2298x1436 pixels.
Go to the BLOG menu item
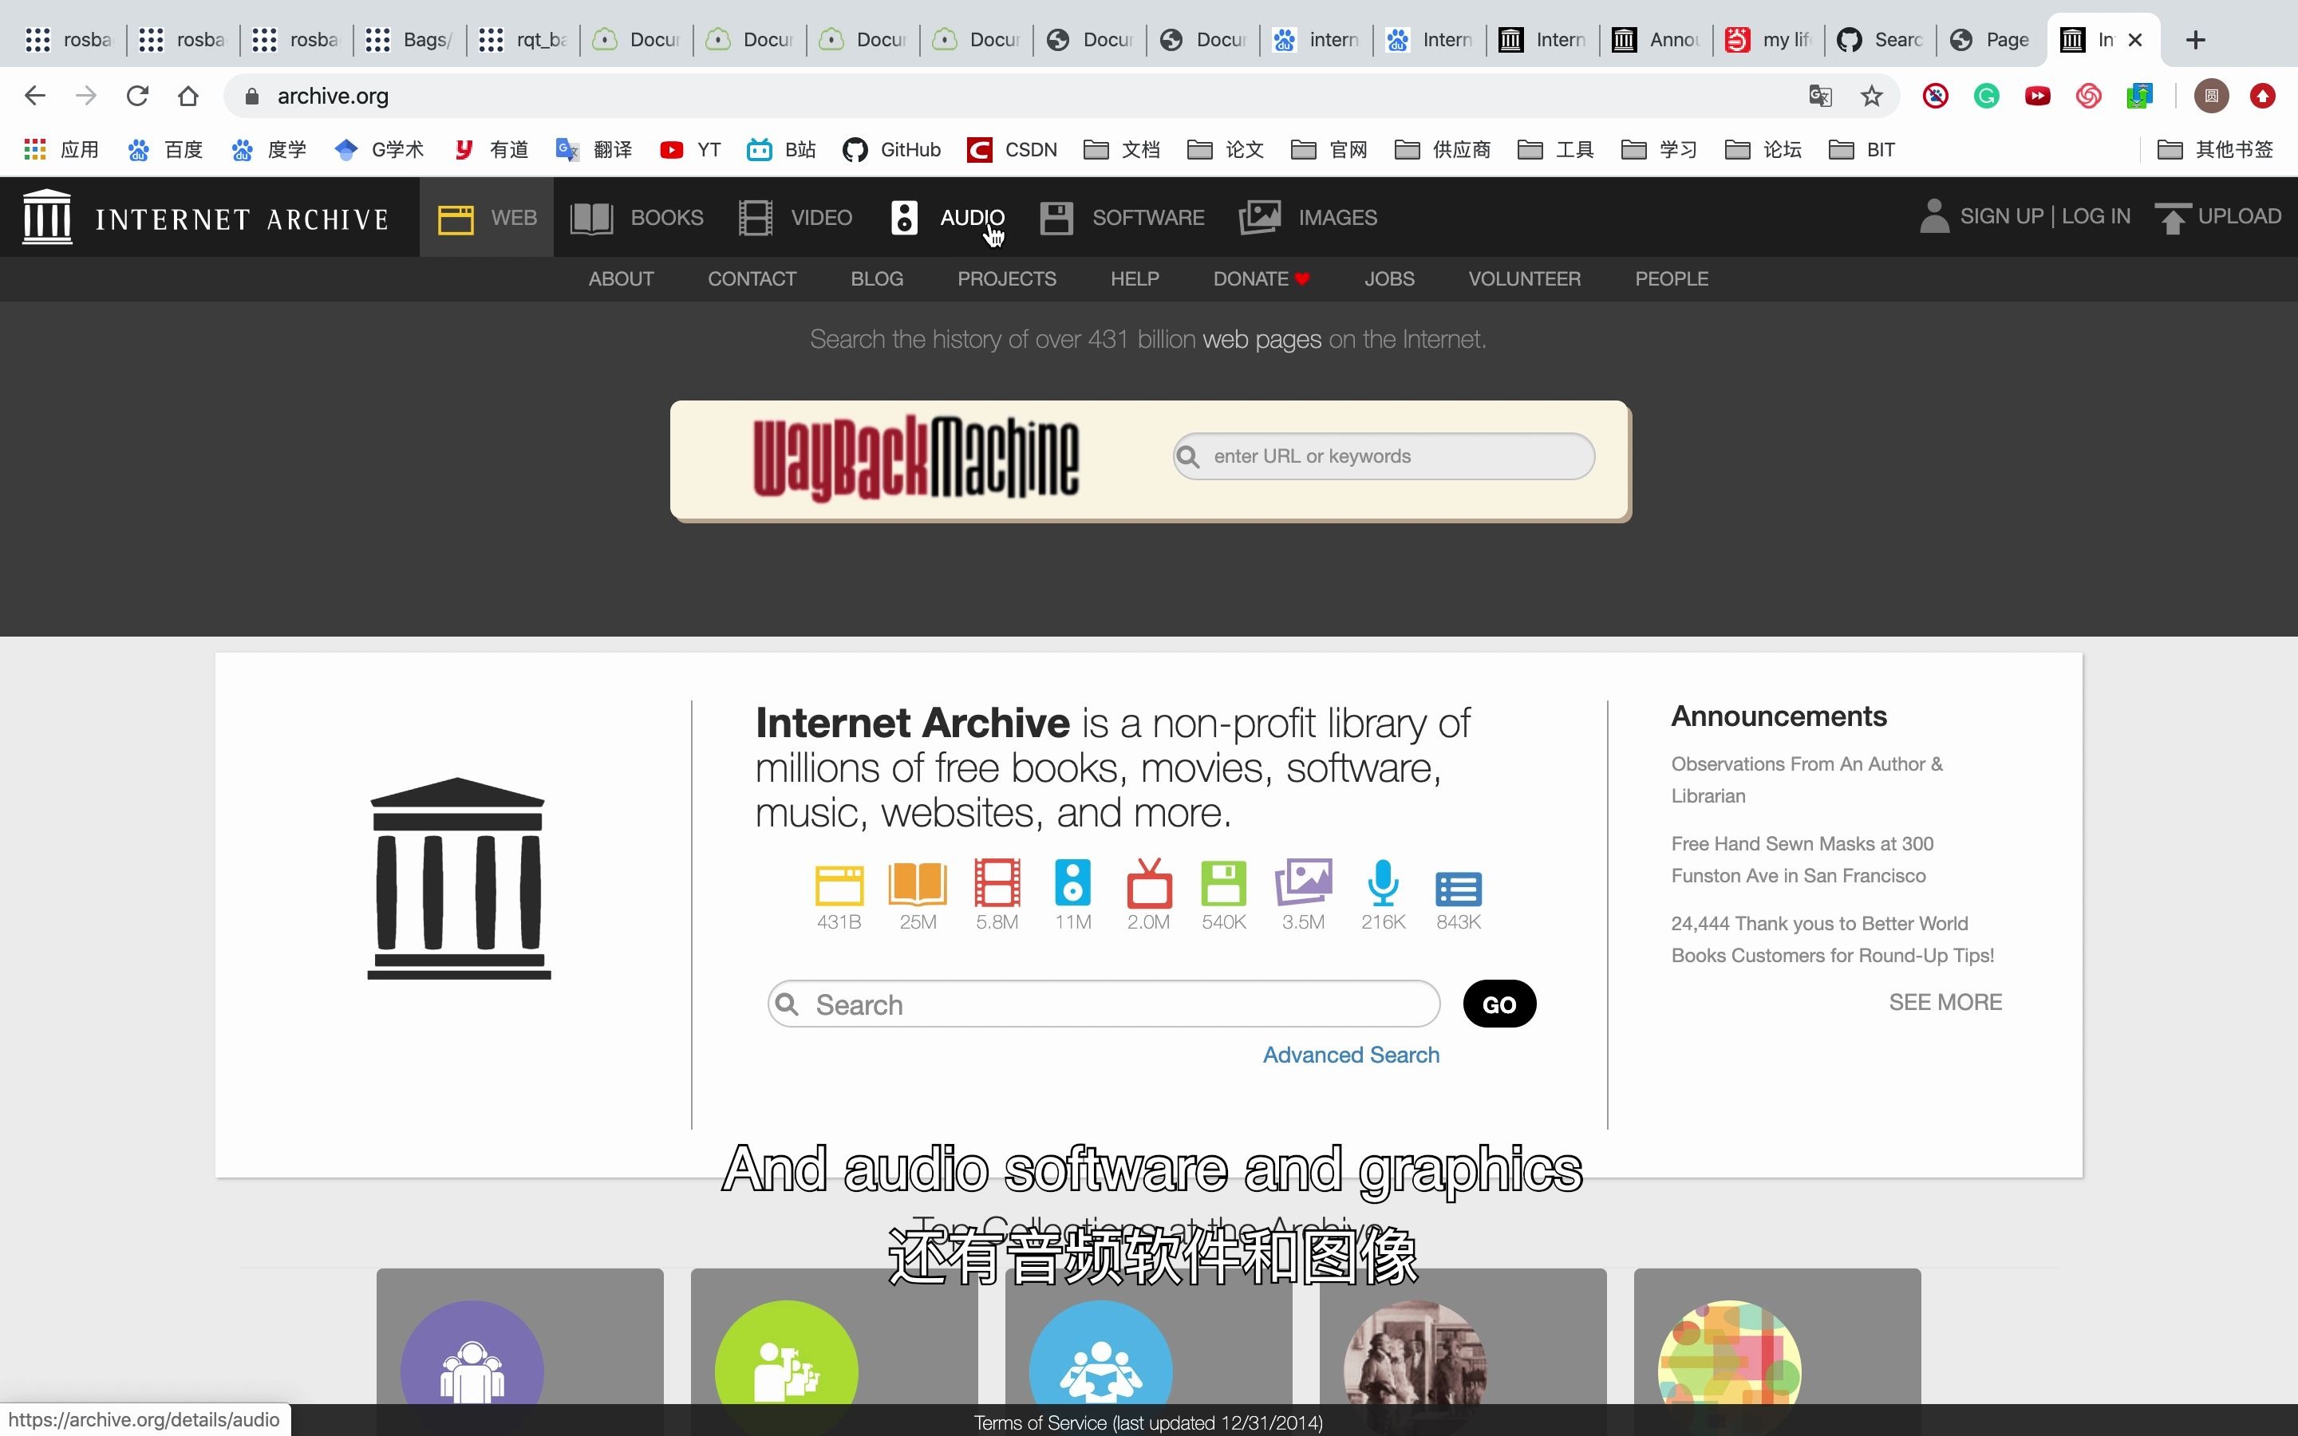click(x=876, y=279)
